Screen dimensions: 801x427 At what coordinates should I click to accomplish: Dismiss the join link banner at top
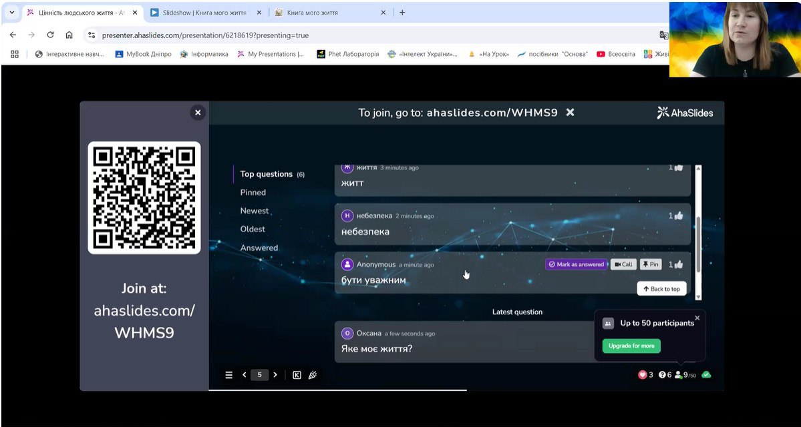coord(570,112)
